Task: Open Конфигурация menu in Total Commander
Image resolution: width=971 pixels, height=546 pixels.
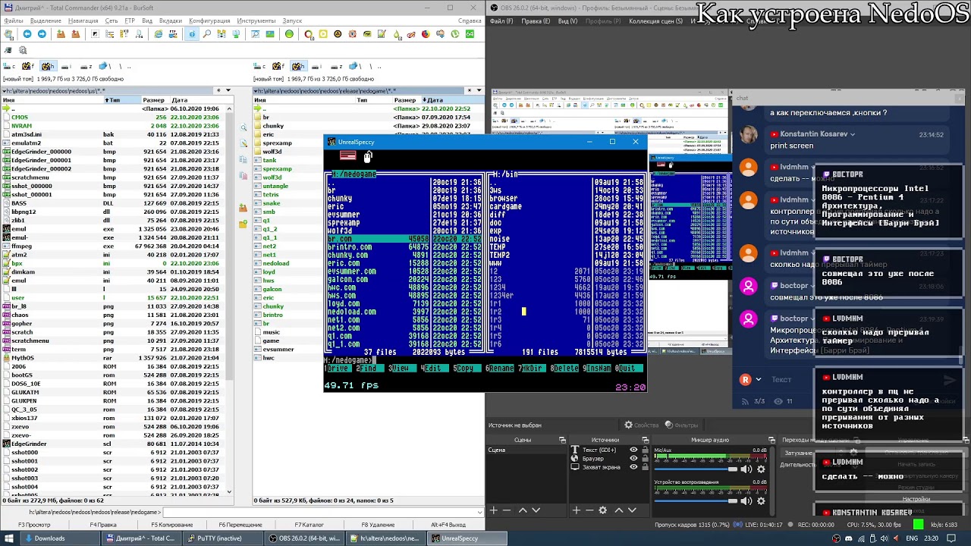Action: (x=209, y=20)
